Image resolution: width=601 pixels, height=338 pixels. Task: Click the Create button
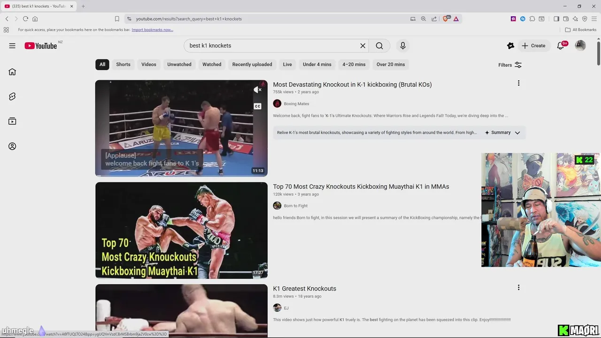click(x=533, y=46)
